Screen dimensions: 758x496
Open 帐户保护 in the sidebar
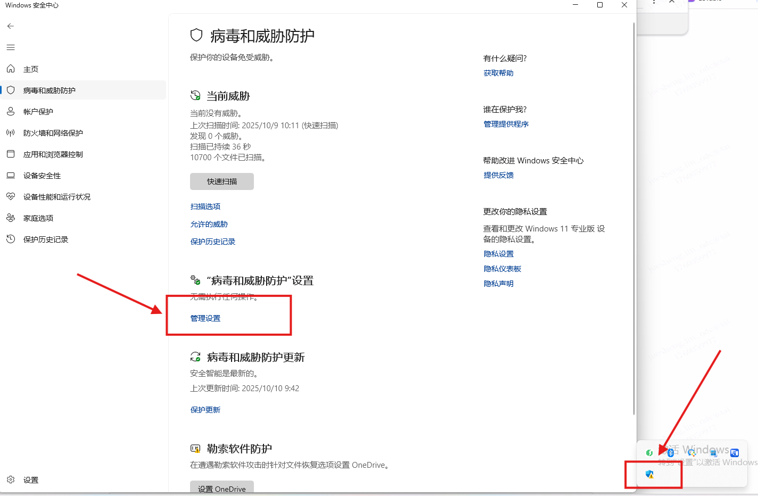pos(84,111)
